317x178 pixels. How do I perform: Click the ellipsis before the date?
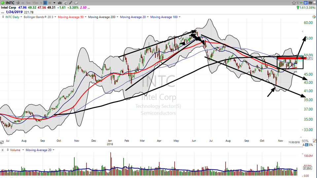click(2, 12)
